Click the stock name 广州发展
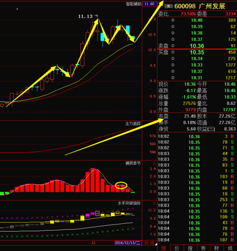The width and height of the screenshot is (237, 251). tap(212, 6)
